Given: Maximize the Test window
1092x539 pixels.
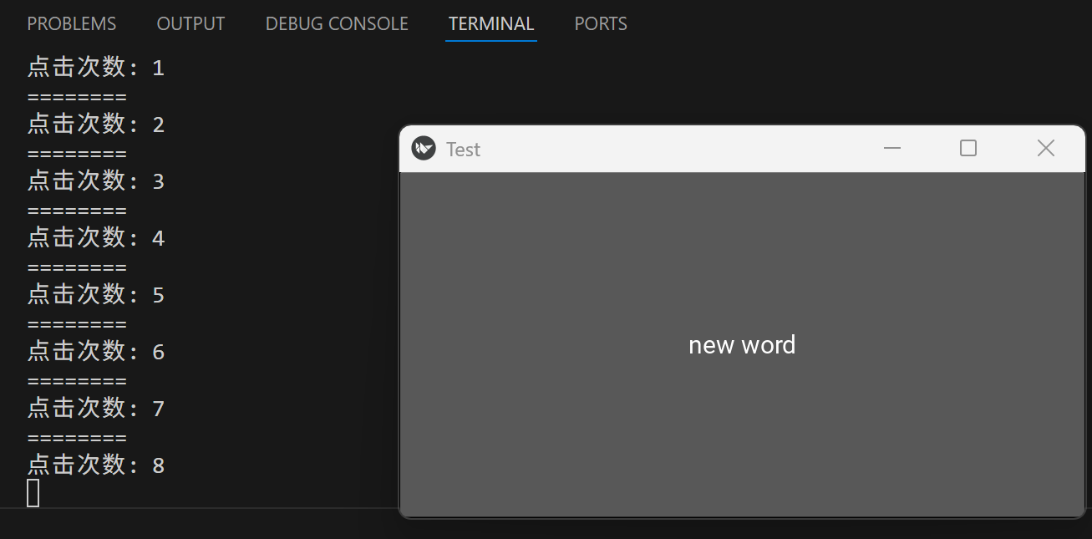Looking at the screenshot, I should (968, 149).
